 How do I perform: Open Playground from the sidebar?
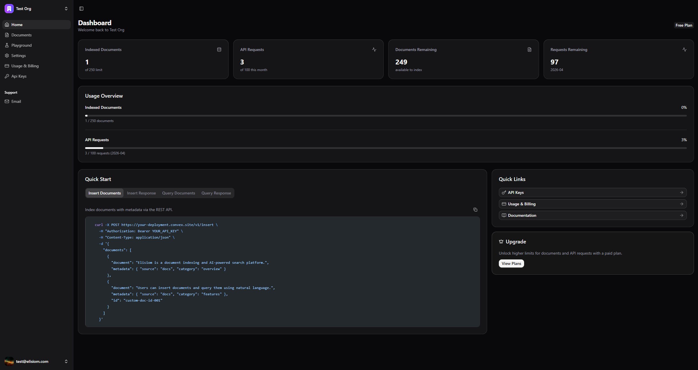pos(21,45)
